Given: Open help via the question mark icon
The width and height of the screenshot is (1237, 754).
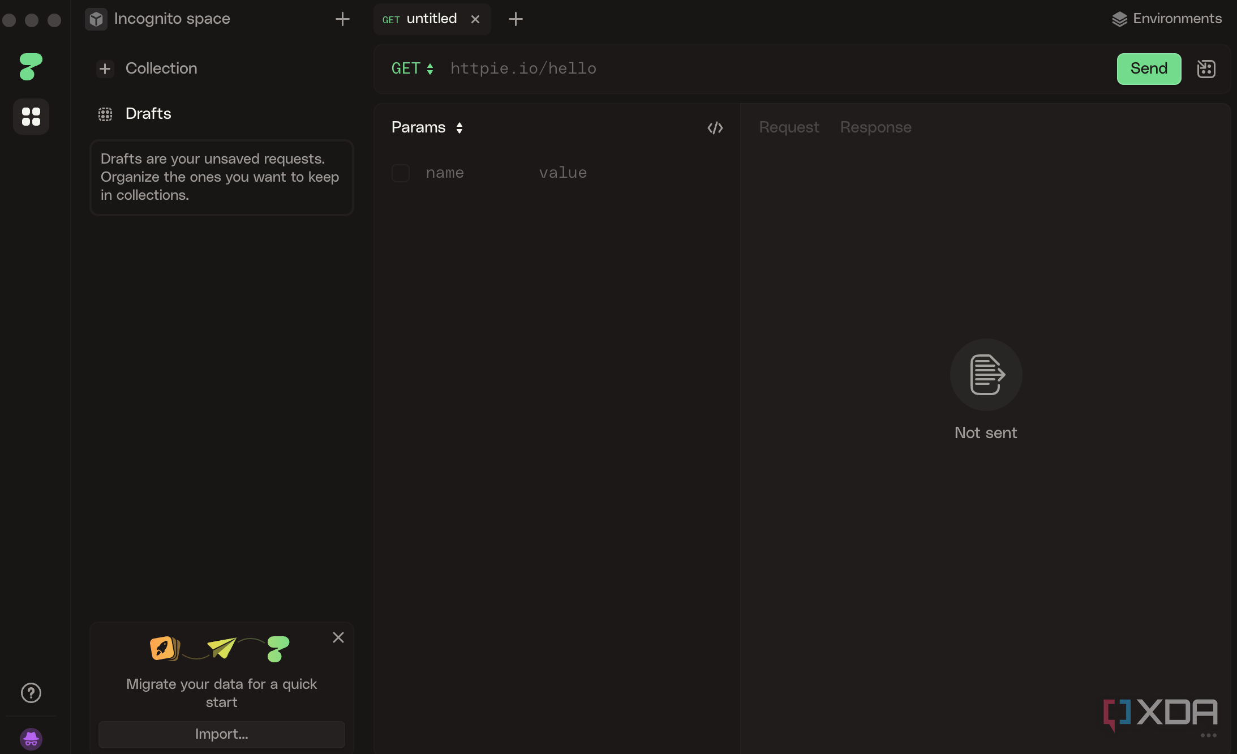Looking at the screenshot, I should pos(31,692).
